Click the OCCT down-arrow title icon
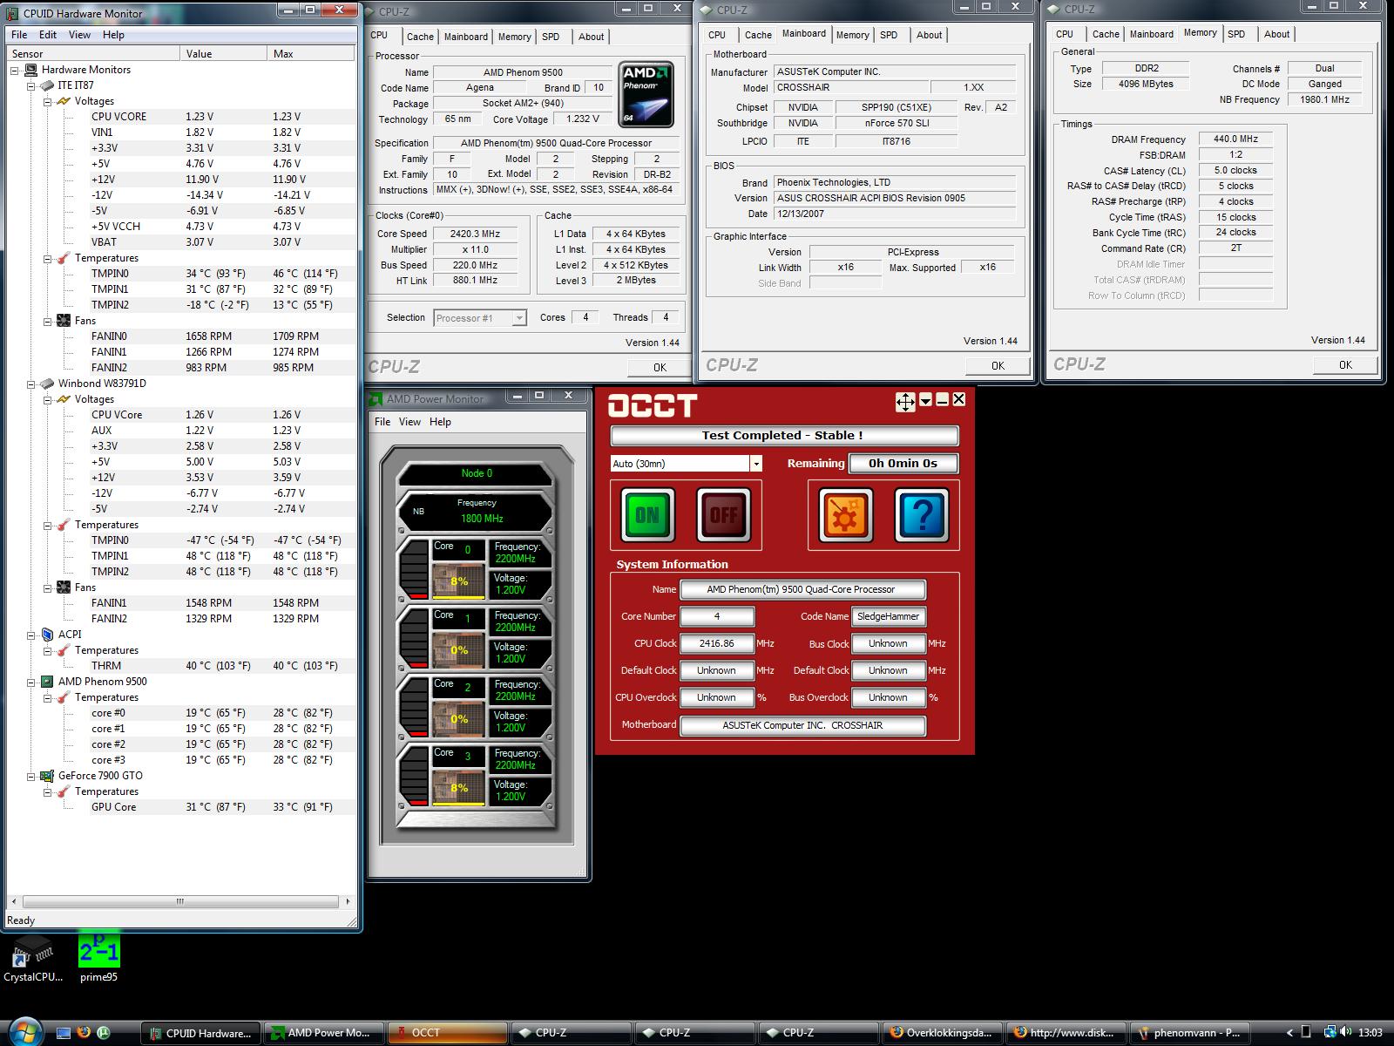The height and width of the screenshot is (1046, 1394). click(x=926, y=399)
